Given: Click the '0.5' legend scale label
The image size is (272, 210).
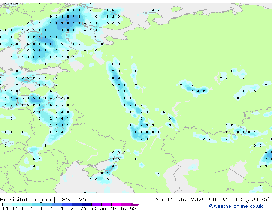Looking at the screenshot, I should [15, 208].
